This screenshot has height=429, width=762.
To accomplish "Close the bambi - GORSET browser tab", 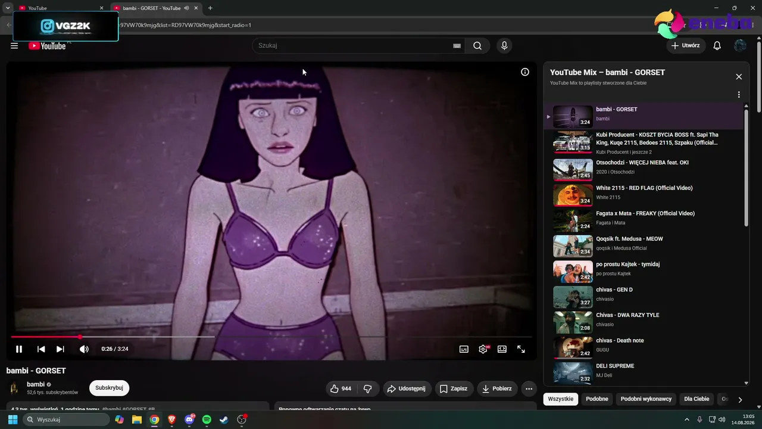I will [196, 8].
